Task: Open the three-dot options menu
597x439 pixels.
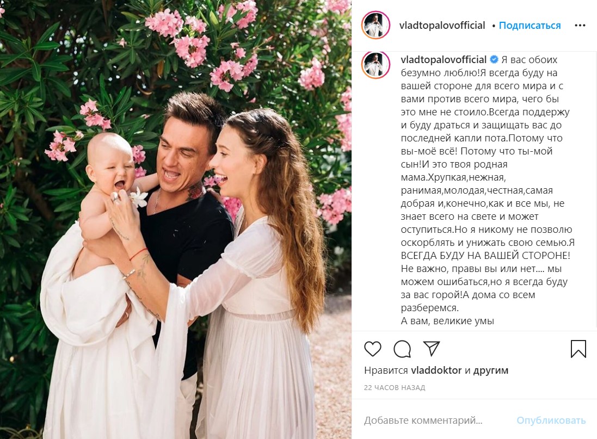Action: pyautogui.click(x=580, y=26)
